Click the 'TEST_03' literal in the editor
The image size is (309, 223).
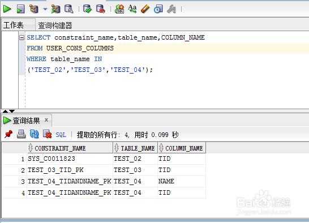(x=88, y=70)
